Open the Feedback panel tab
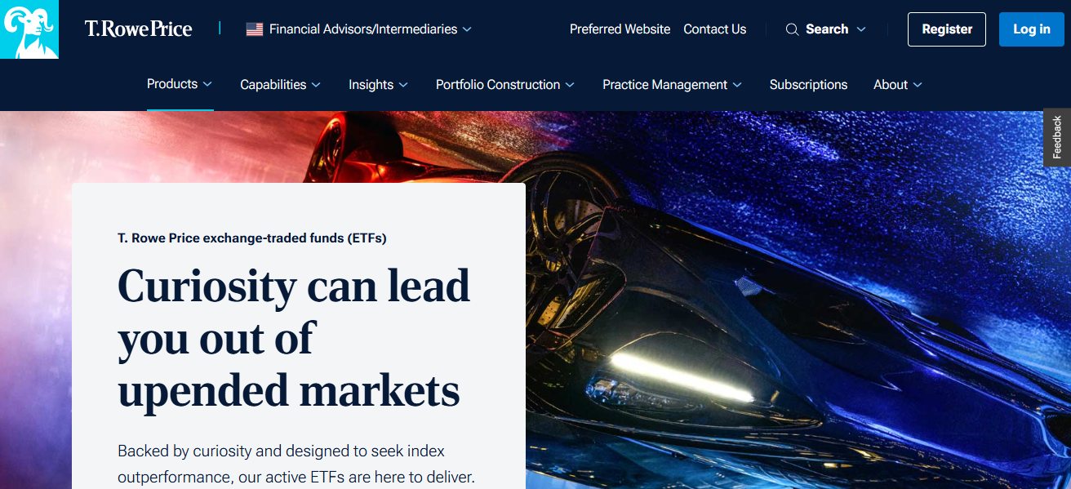 pyautogui.click(x=1057, y=138)
